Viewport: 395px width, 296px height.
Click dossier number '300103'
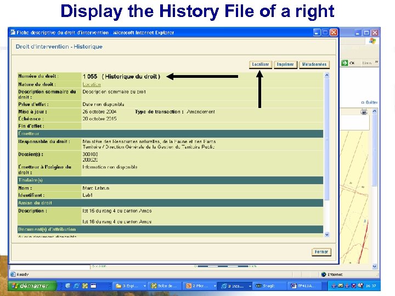90,154
